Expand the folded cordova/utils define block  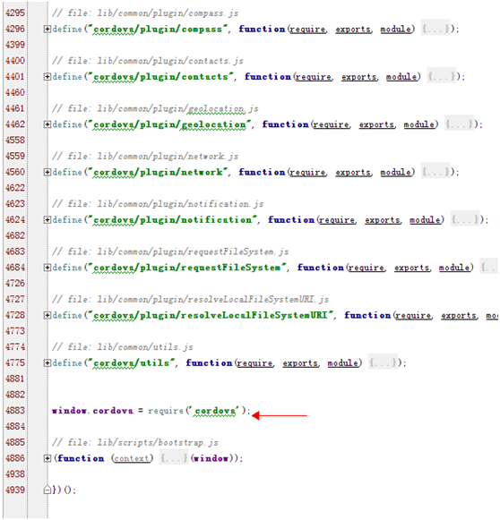(x=47, y=363)
